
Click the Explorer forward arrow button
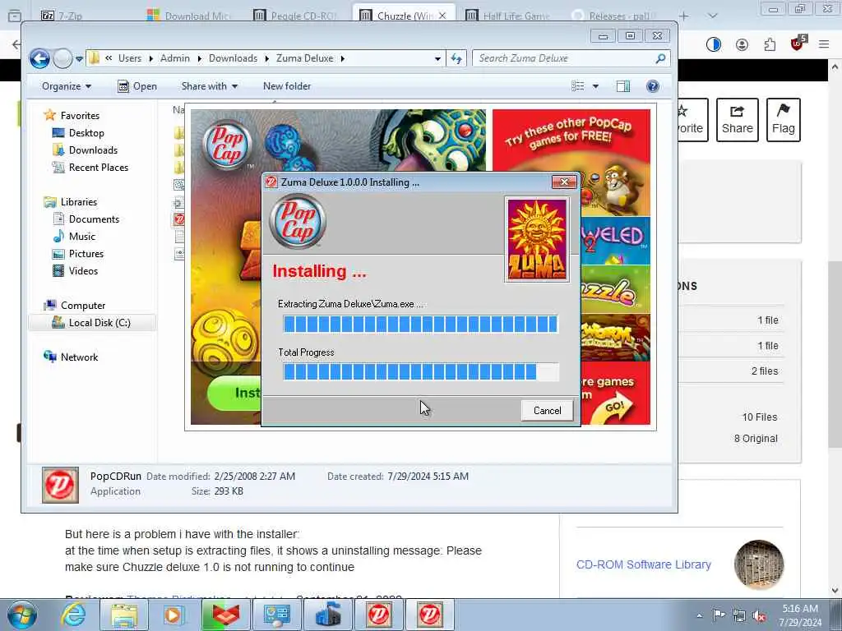point(62,58)
